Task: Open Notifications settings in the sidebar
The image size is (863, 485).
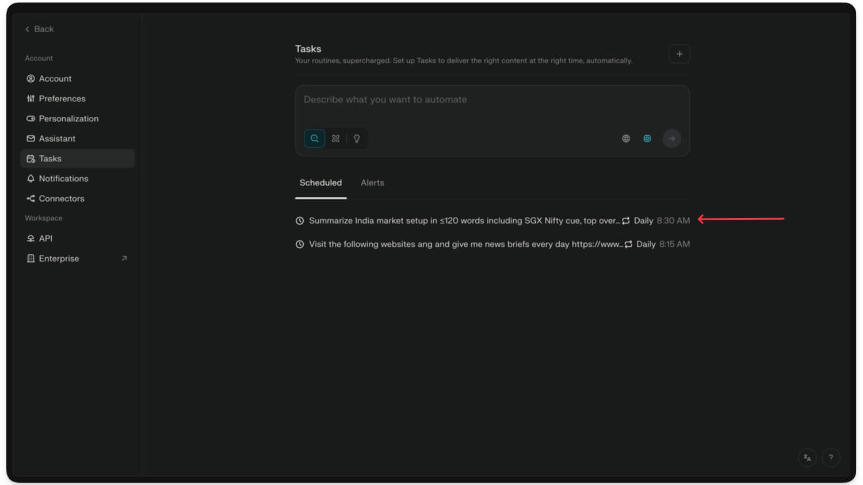Action: [63, 178]
